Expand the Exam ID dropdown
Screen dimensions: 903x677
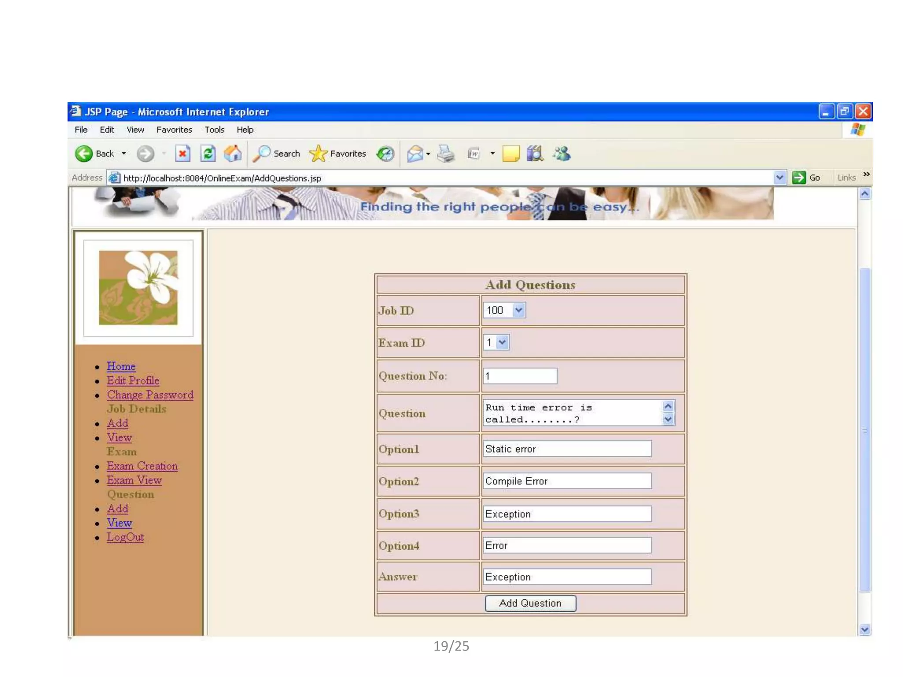pyautogui.click(x=502, y=342)
